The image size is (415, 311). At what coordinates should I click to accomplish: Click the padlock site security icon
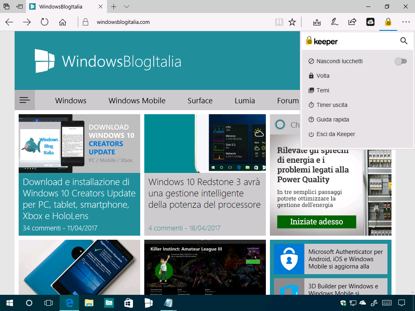[x=86, y=22]
